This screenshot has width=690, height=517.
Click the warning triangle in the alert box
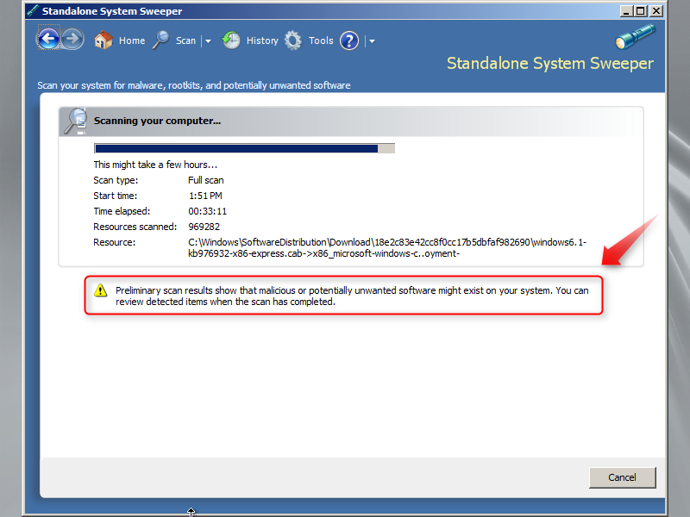(x=100, y=290)
